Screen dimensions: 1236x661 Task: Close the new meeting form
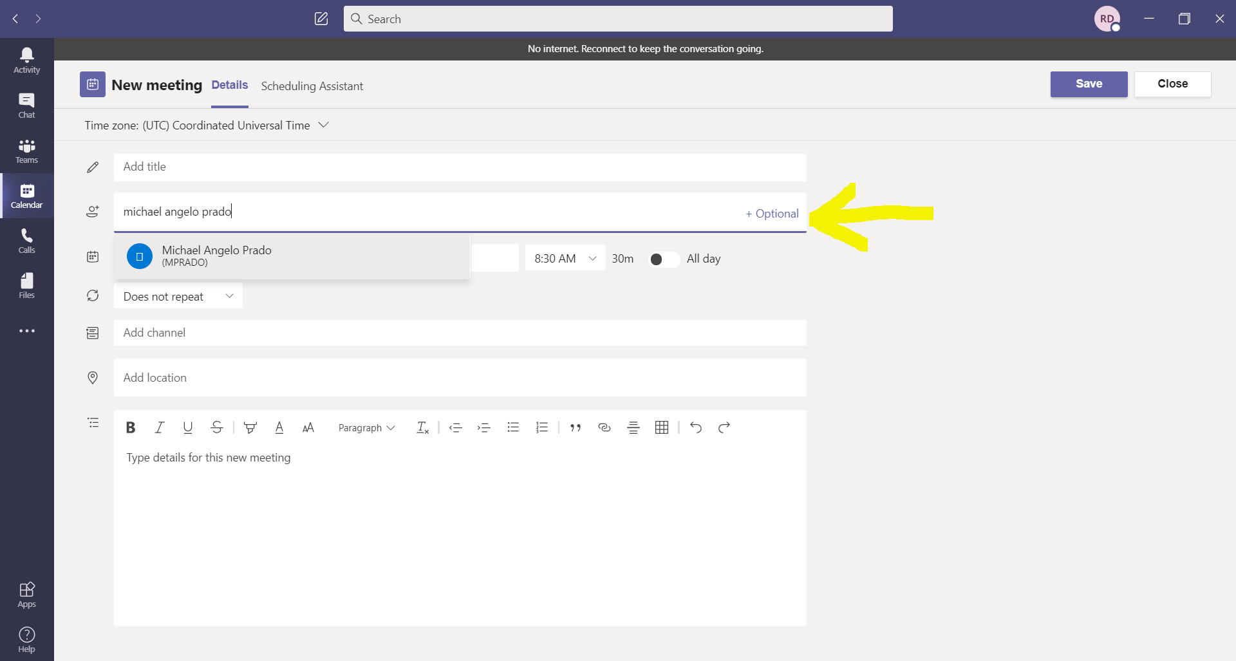[1172, 84]
